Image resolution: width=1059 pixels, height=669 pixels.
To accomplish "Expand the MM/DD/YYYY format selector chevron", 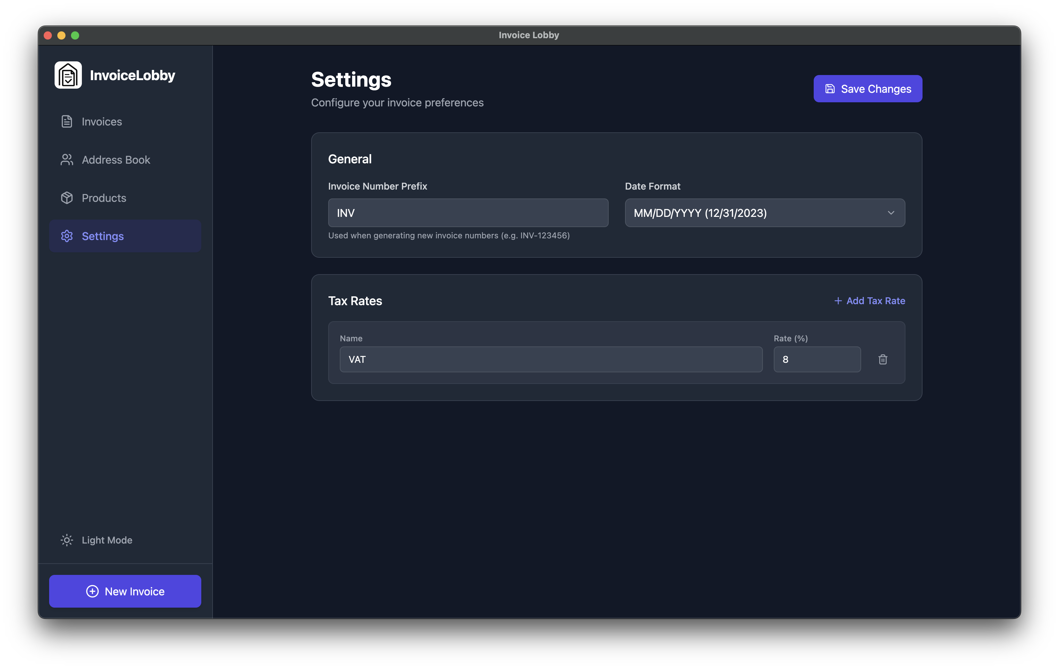I will (x=891, y=213).
